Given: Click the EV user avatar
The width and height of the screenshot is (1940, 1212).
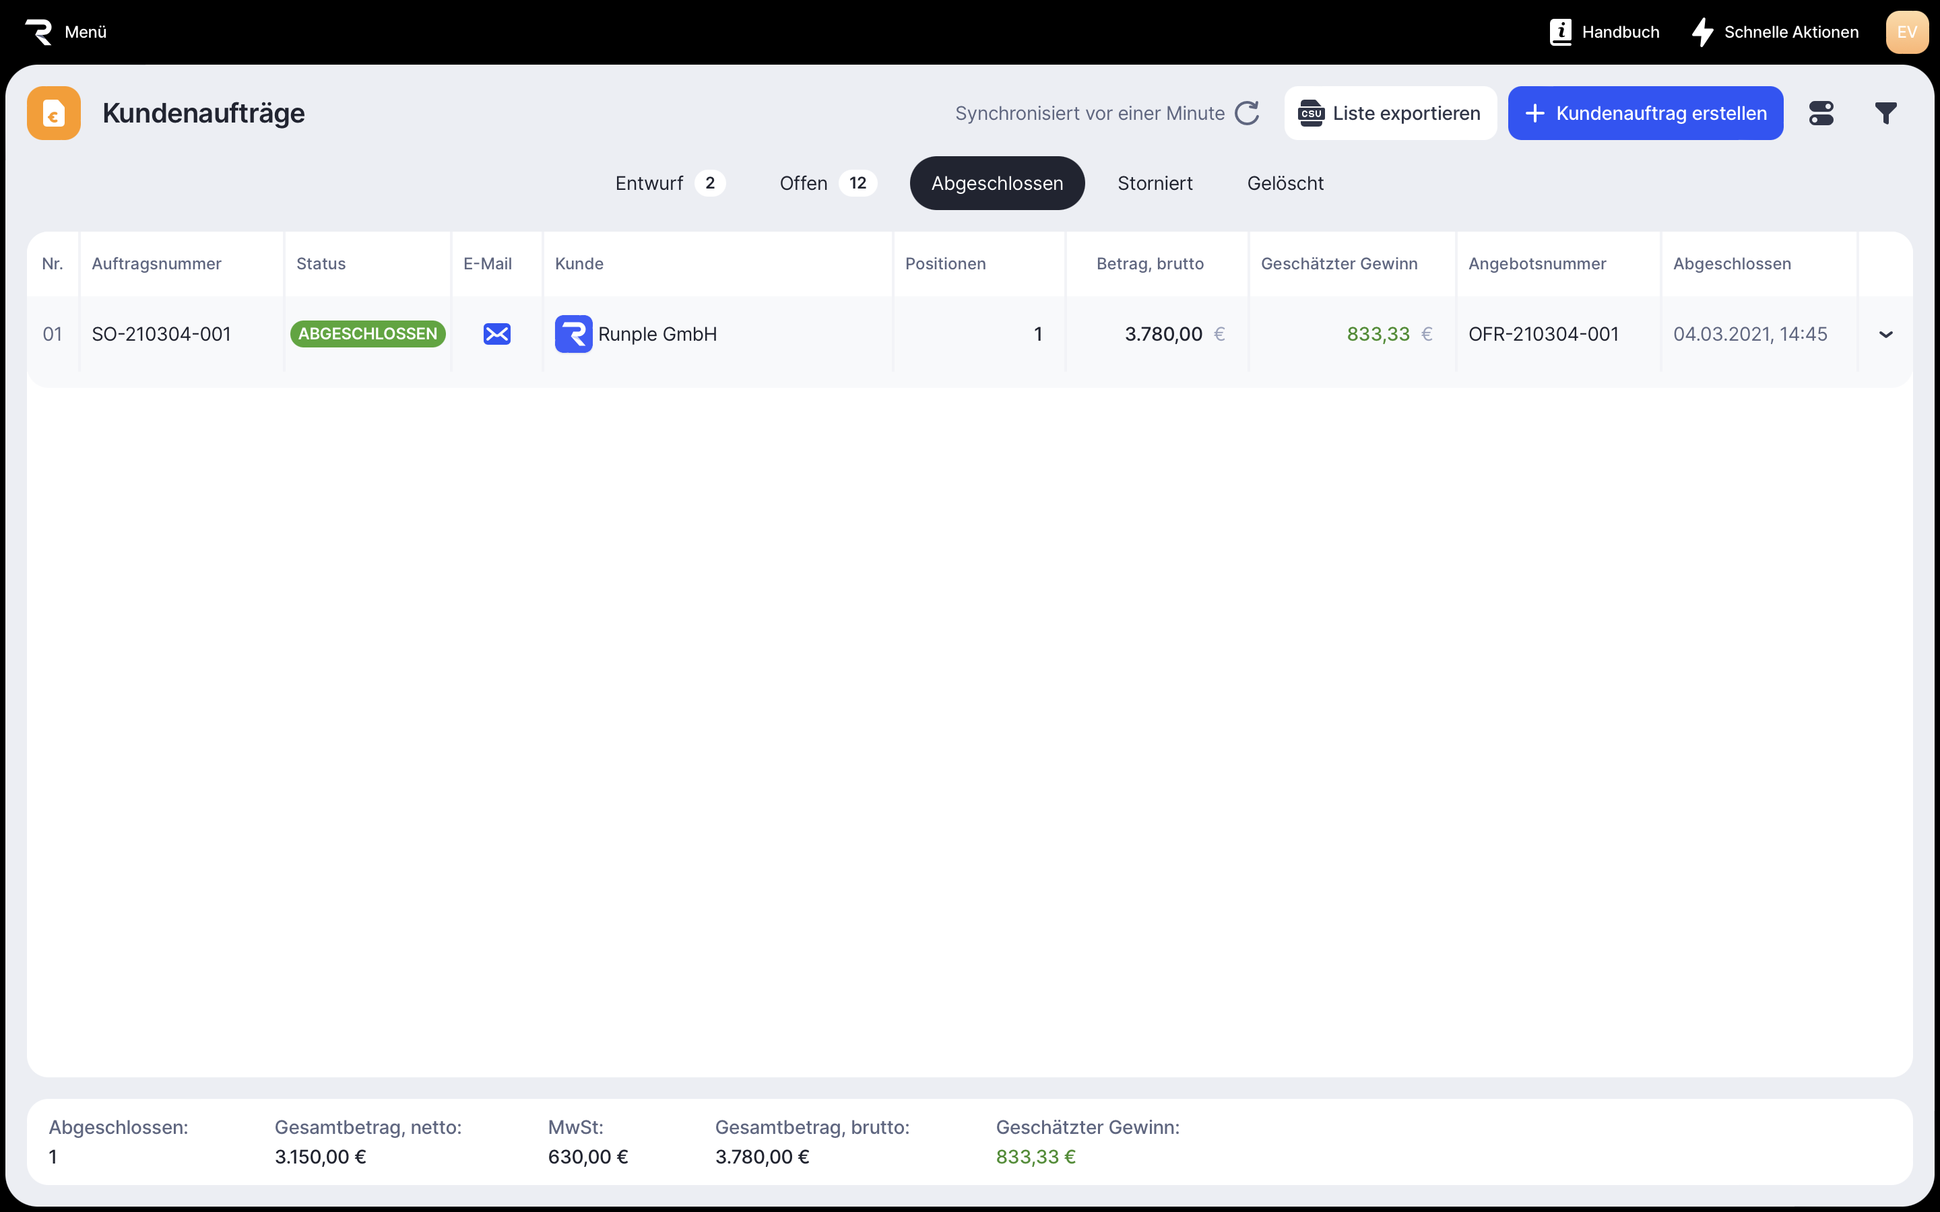Looking at the screenshot, I should pos(1906,32).
